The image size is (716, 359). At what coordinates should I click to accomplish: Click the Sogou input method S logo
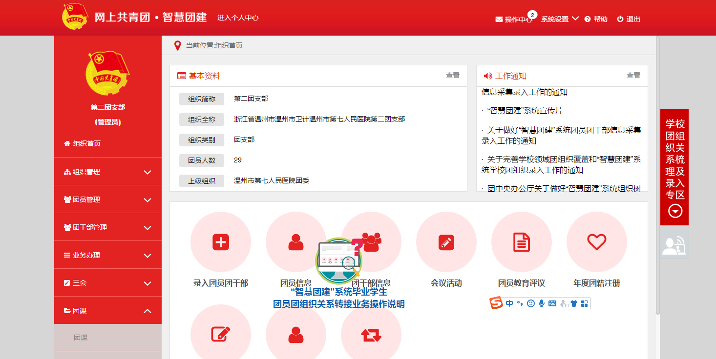pos(496,303)
